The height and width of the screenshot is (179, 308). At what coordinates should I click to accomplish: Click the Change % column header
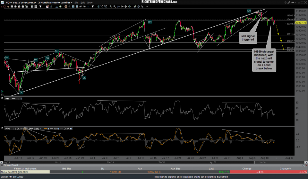286,169
